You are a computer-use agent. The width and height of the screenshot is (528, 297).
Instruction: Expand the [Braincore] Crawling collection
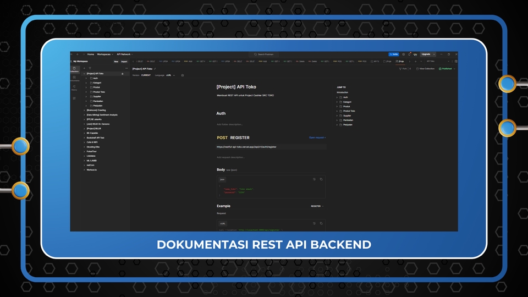(x=84, y=110)
